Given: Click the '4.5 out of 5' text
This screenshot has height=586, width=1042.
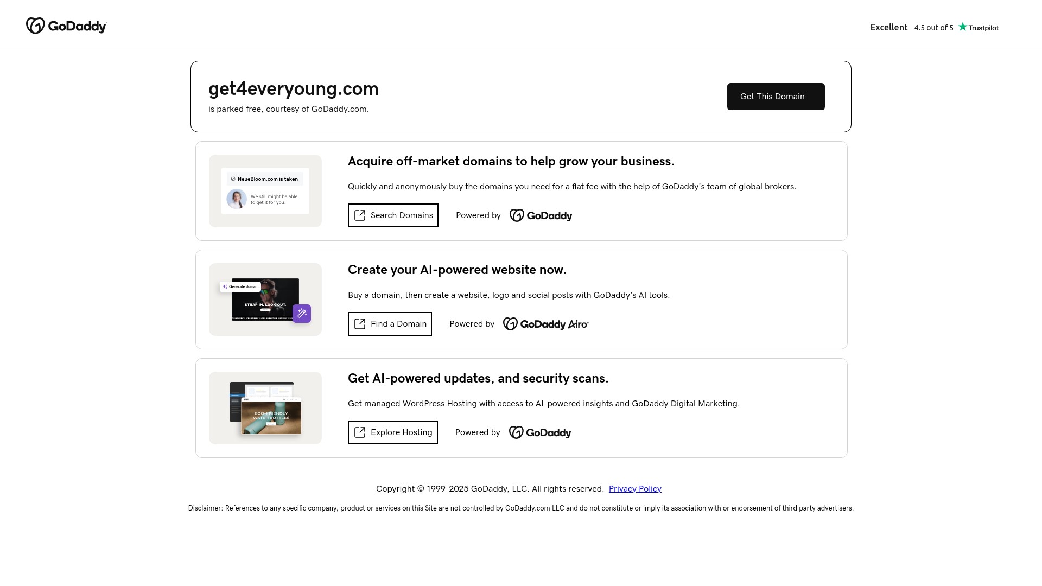Looking at the screenshot, I should tap(933, 28).
